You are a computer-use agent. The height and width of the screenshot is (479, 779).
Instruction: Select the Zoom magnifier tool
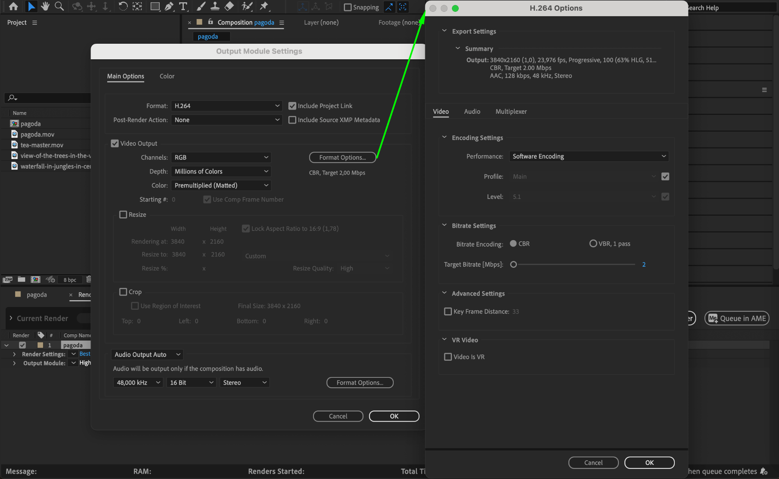[x=59, y=6]
